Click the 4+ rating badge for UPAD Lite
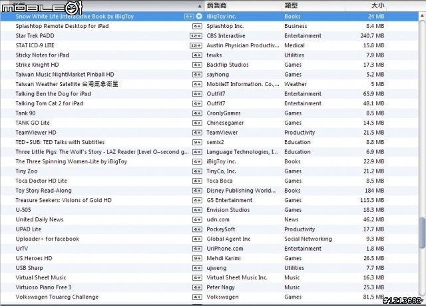Viewport: 426px width, 306px height. tap(197, 229)
